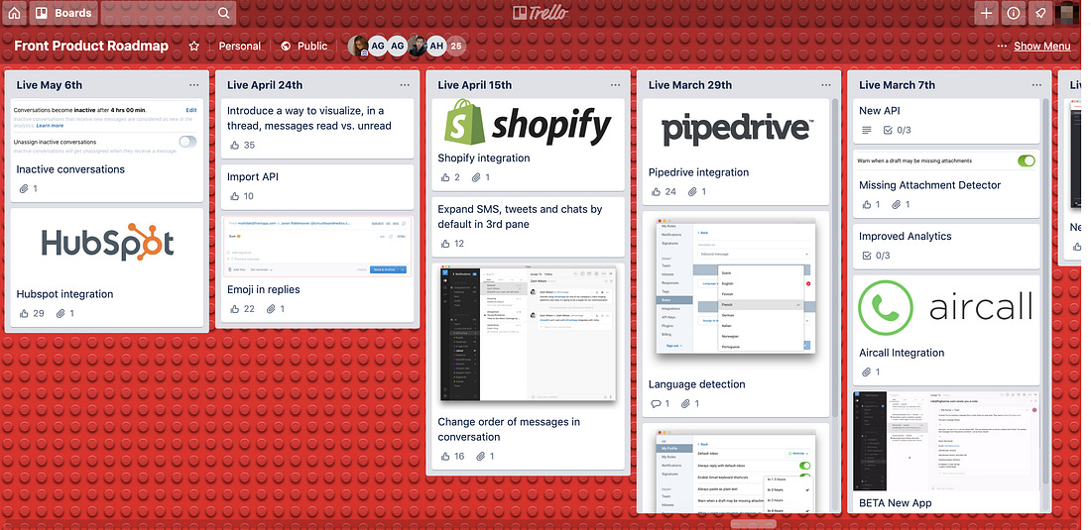1091x530 pixels.
Task: Click the Live April 15th list title
Action: pos(474,85)
